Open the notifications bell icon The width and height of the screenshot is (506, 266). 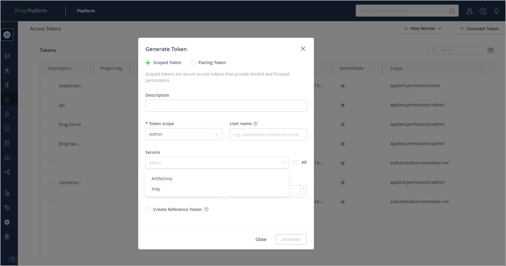[x=496, y=11]
